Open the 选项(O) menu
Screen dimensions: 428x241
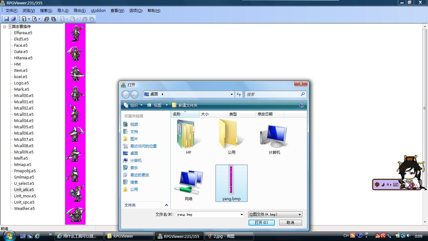pos(136,11)
